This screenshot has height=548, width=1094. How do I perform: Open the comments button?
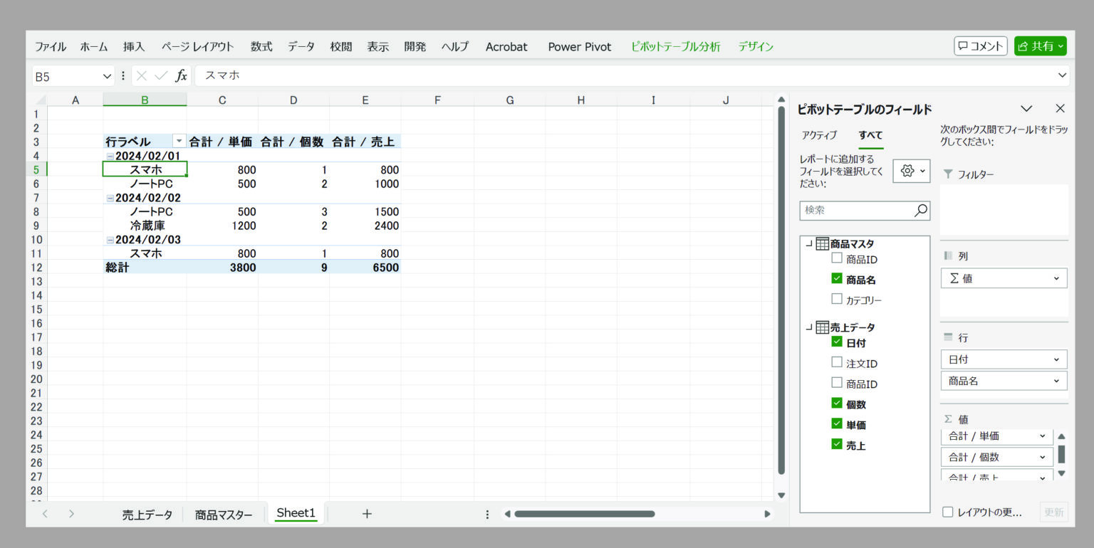(980, 46)
